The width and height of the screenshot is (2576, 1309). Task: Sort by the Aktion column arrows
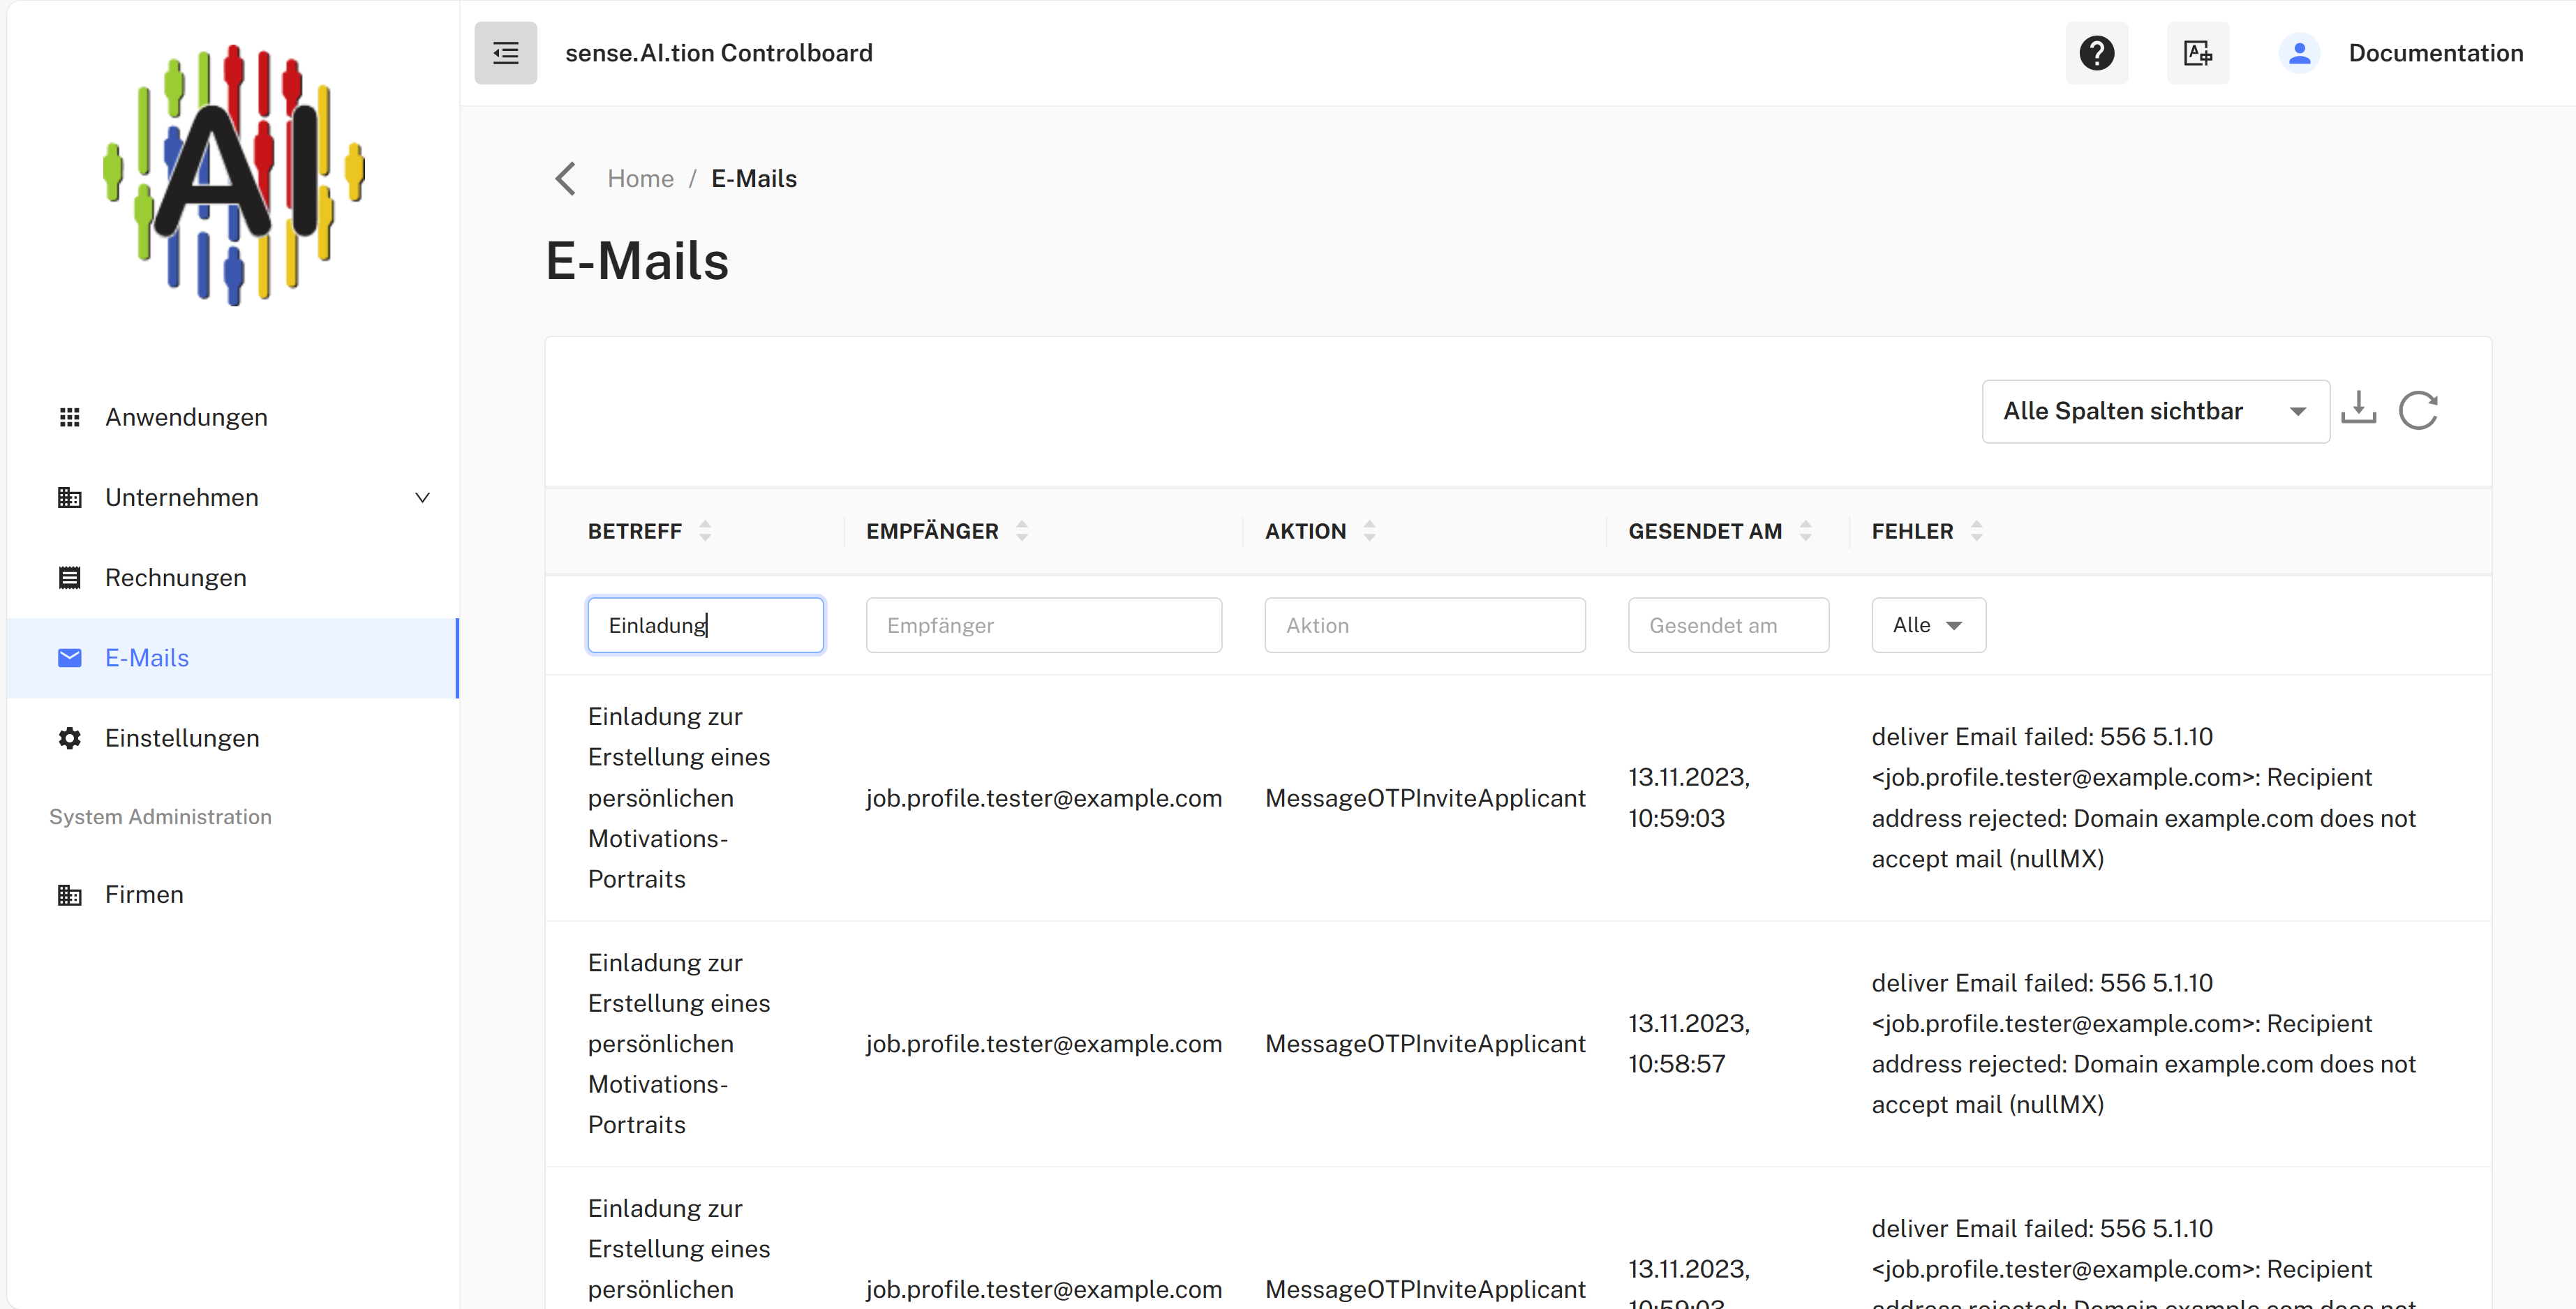pos(1369,531)
